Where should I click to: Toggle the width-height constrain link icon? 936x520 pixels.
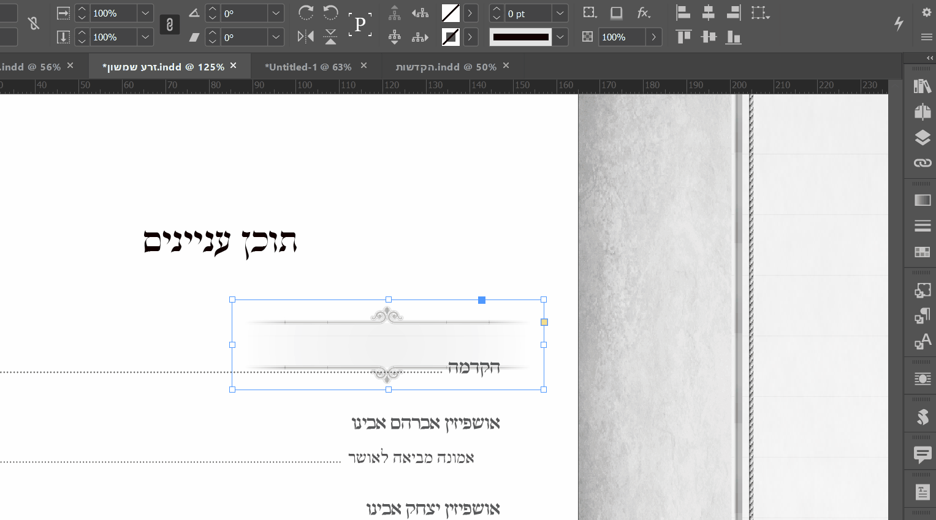click(34, 24)
